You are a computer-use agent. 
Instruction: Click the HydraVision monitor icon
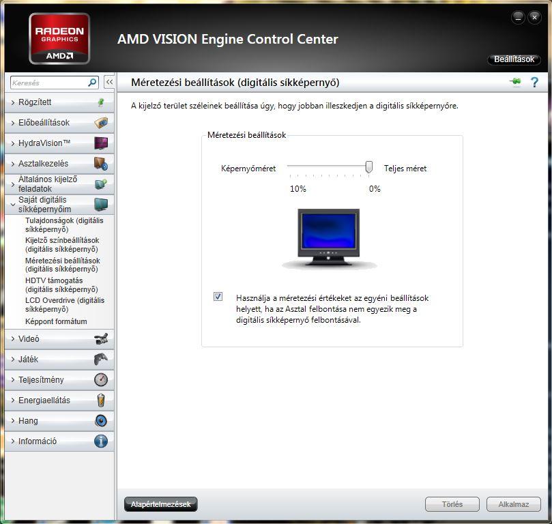101,143
